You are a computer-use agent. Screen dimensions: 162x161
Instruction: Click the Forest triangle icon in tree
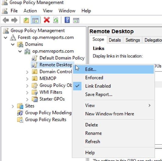pos(13,37)
